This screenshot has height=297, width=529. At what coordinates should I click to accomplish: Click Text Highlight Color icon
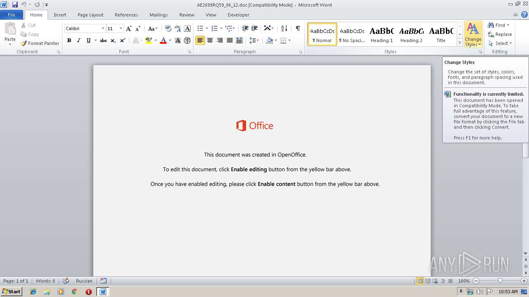[x=149, y=40]
